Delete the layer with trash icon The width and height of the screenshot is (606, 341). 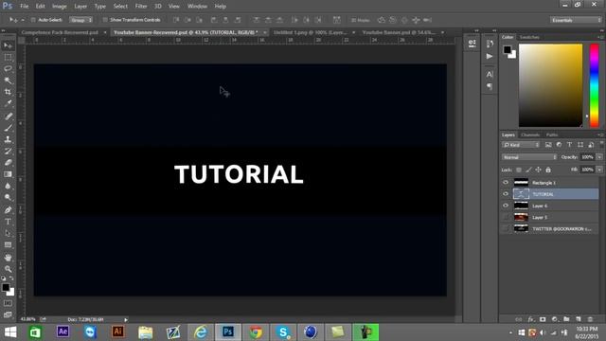590,319
